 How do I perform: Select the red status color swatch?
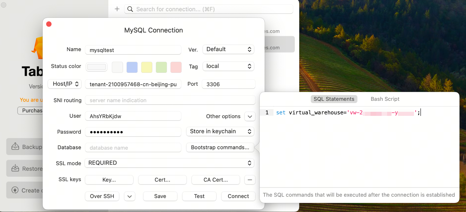point(176,67)
